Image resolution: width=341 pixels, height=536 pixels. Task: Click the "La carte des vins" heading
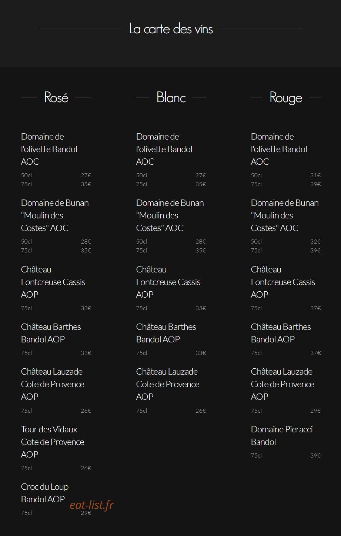point(171,29)
